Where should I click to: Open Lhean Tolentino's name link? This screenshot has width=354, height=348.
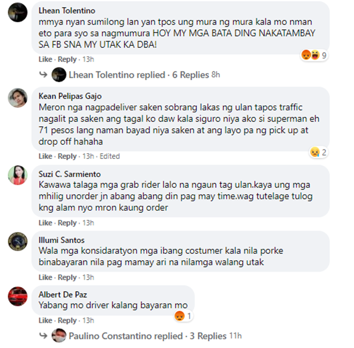67,10
